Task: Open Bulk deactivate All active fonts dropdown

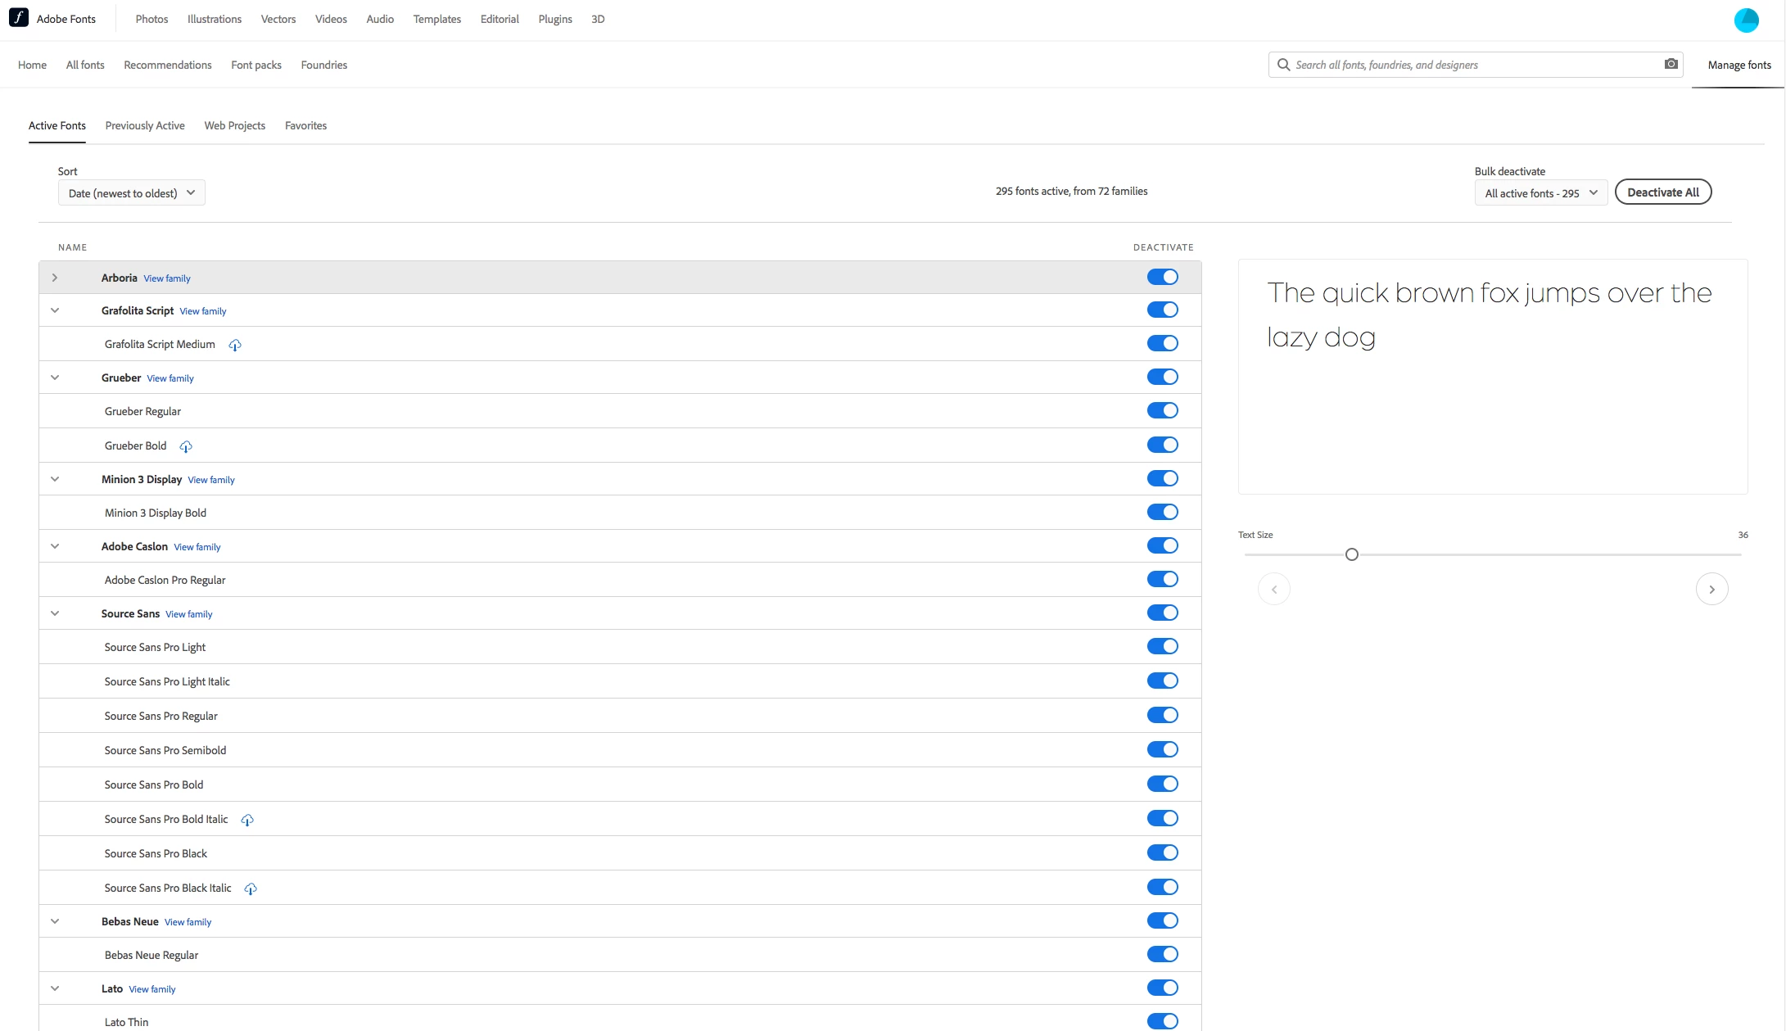Action: point(1540,193)
